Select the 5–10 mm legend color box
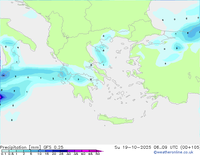Screen dimensions: 200x155 34,151
